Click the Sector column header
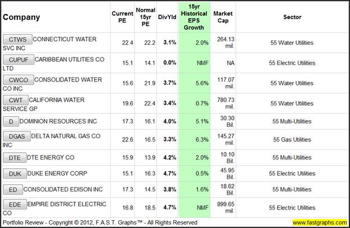Image resolution: width=350 pixels, height=228 pixels. pyautogui.click(x=292, y=17)
